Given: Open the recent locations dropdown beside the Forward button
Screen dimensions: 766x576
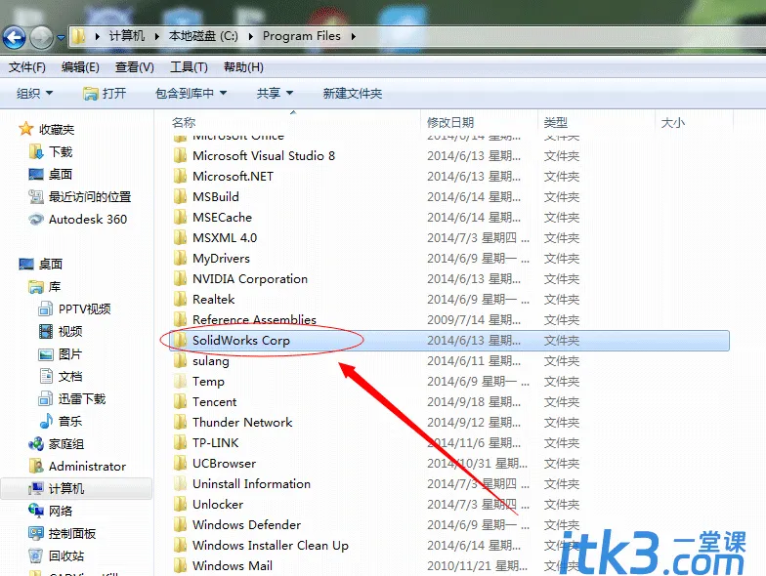Looking at the screenshot, I should click(61, 37).
